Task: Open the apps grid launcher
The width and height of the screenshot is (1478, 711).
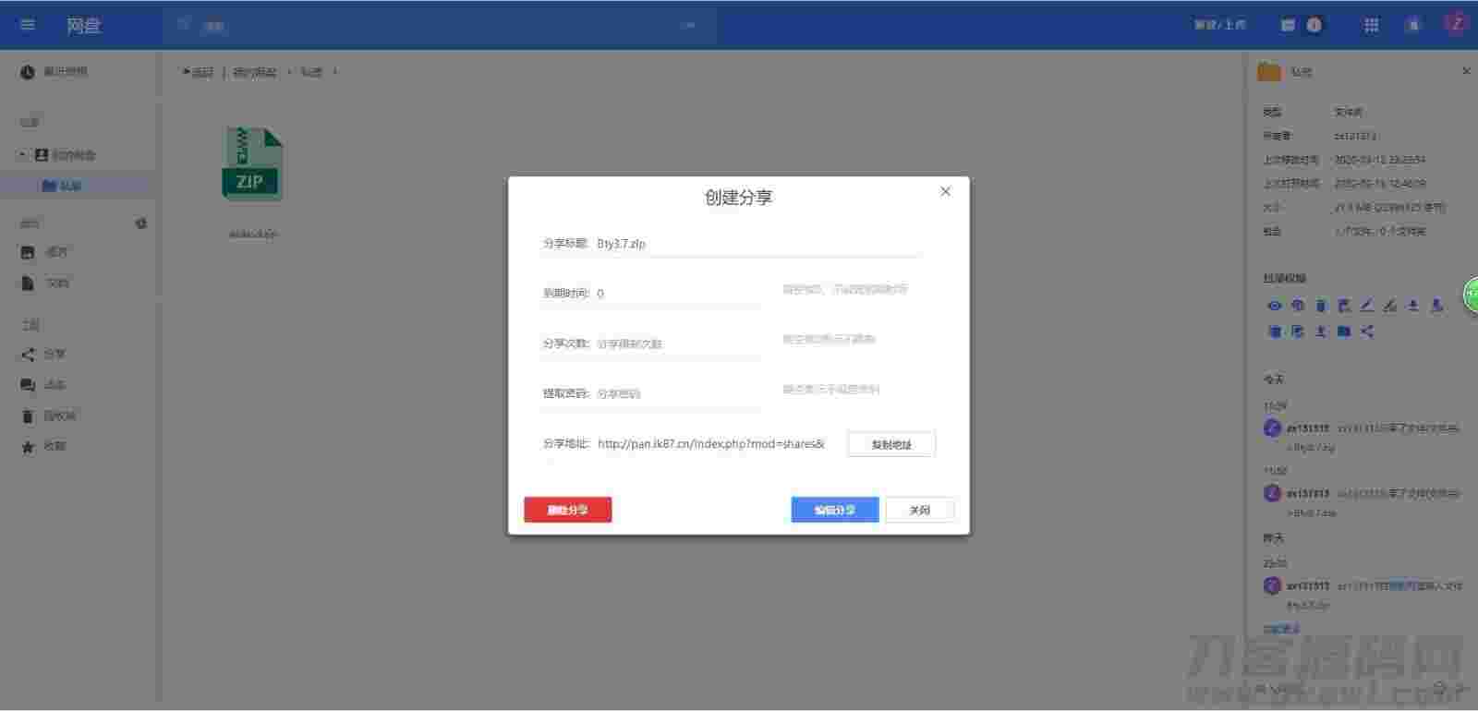Action: [x=1372, y=25]
